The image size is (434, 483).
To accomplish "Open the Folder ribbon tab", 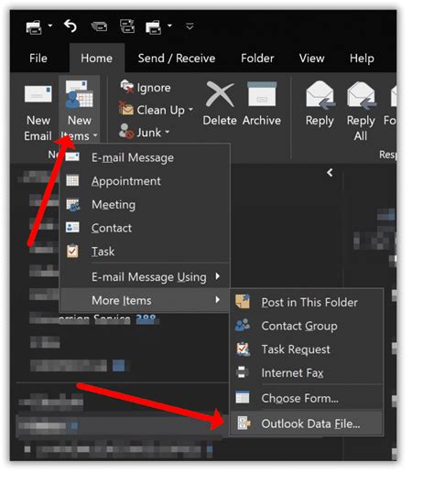I will tap(257, 59).
